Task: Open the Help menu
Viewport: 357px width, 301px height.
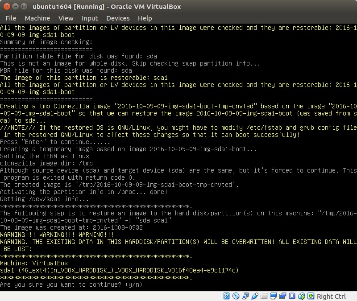Action: point(145,18)
